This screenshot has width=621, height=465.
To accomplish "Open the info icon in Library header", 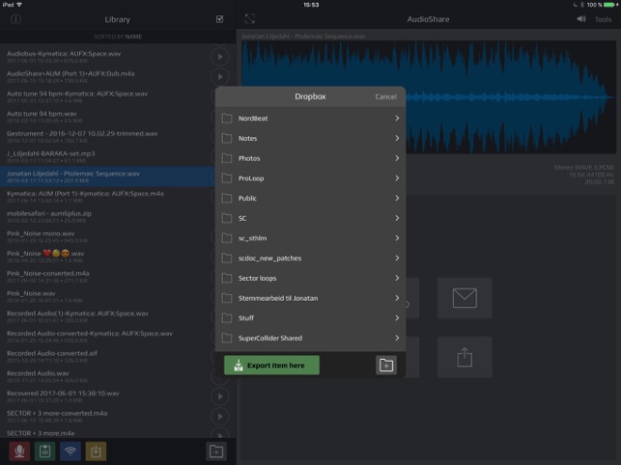I will pyautogui.click(x=15, y=19).
